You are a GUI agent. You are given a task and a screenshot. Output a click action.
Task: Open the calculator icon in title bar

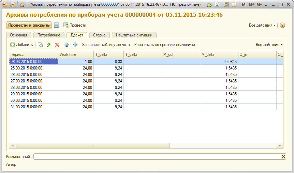(x=226, y=4)
